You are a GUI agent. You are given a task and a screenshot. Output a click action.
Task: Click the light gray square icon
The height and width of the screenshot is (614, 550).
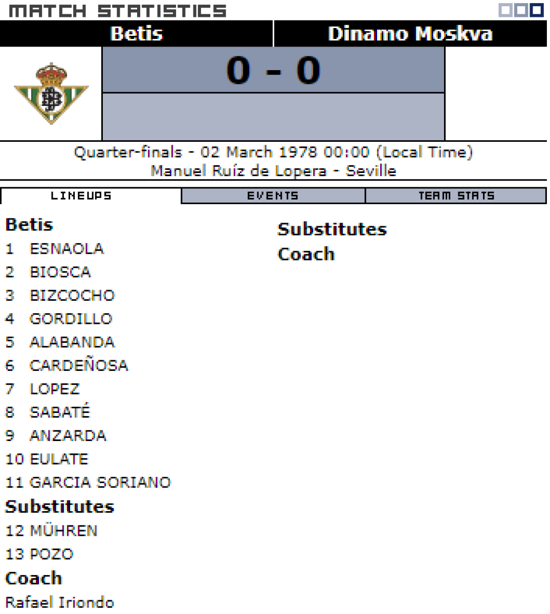(505, 10)
